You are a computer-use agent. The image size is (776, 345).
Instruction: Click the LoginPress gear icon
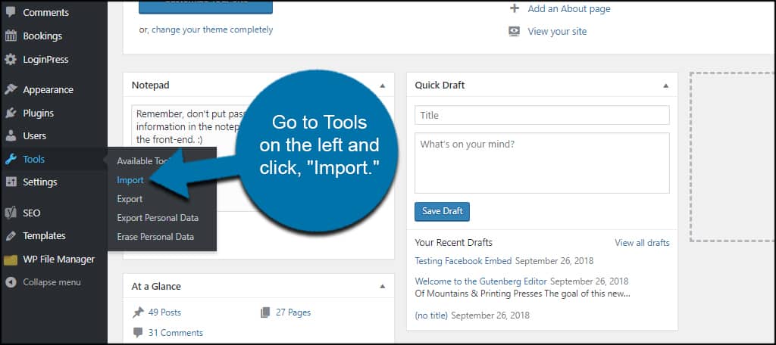[11, 60]
